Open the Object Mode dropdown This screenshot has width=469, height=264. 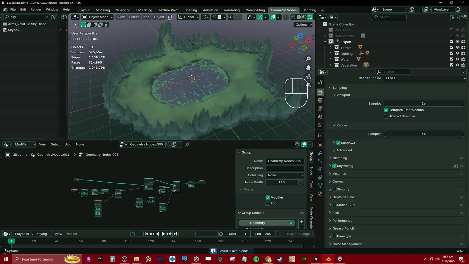[98, 17]
